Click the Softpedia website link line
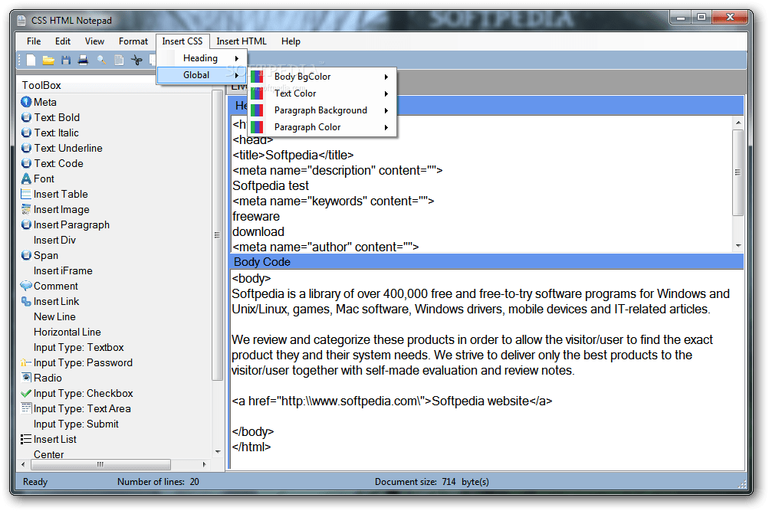Screen dimensions: 769x511 (x=392, y=401)
